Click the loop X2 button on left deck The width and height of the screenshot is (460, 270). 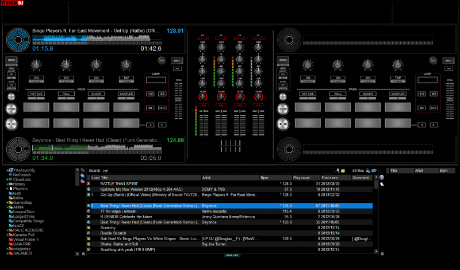pyautogui.click(x=162, y=94)
